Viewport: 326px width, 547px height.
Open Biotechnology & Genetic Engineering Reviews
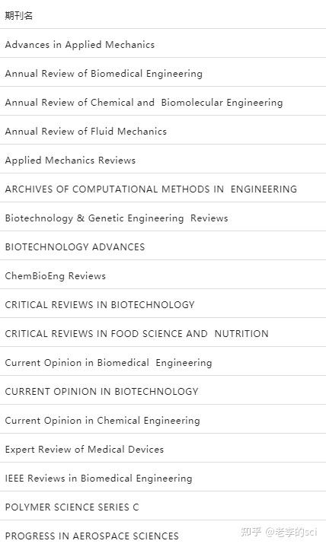[117, 218]
